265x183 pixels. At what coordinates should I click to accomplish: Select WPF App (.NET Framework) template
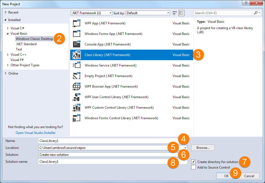pyautogui.click(x=132, y=23)
